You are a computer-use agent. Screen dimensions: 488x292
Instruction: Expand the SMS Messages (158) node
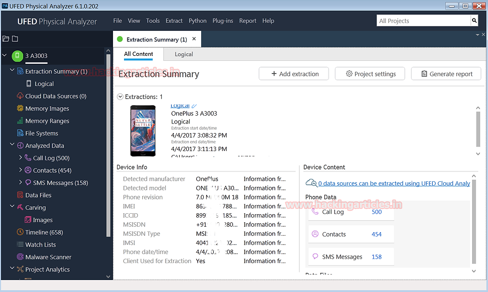coord(20,182)
